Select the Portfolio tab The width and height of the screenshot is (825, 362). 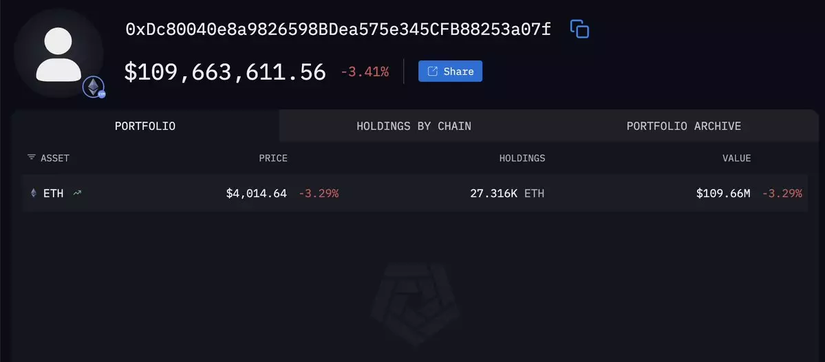(x=145, y=126)
